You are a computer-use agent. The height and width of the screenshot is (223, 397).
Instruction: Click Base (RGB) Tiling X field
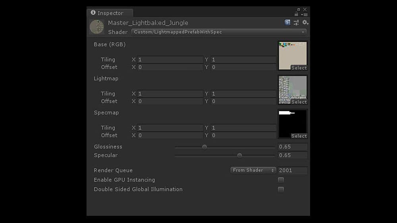click(170, 59)
